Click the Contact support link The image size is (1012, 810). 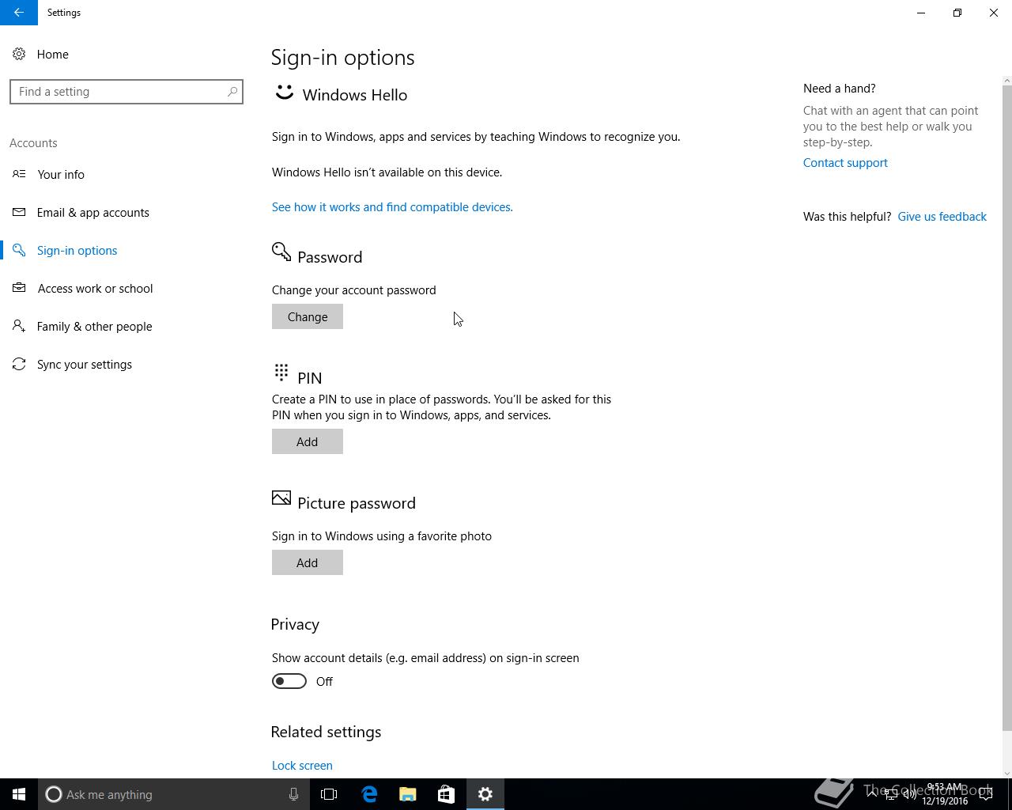[845, 162]
